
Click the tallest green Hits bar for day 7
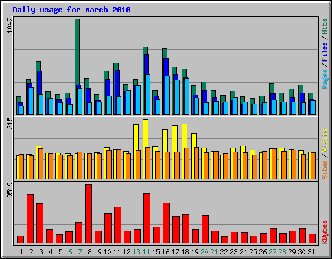[77, 52]
